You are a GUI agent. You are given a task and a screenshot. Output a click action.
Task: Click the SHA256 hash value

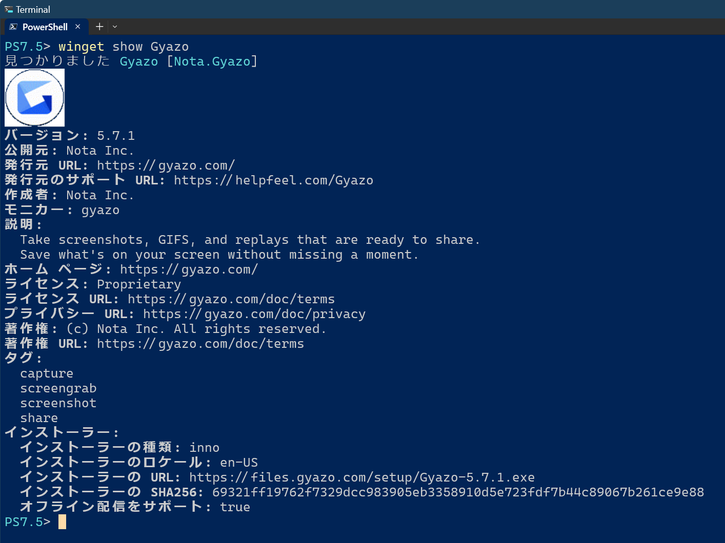click(x=458, y=492)
